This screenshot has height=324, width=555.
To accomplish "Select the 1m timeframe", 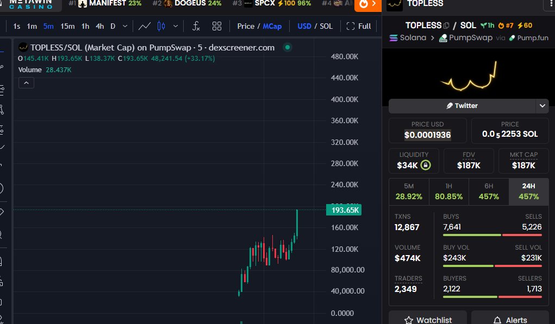I will [x=32, y=26].
